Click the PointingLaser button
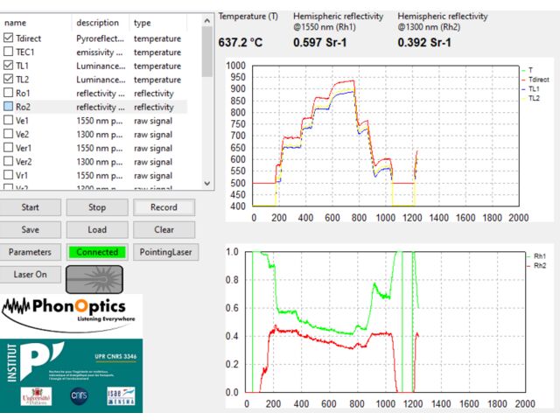 coord(164,252)
